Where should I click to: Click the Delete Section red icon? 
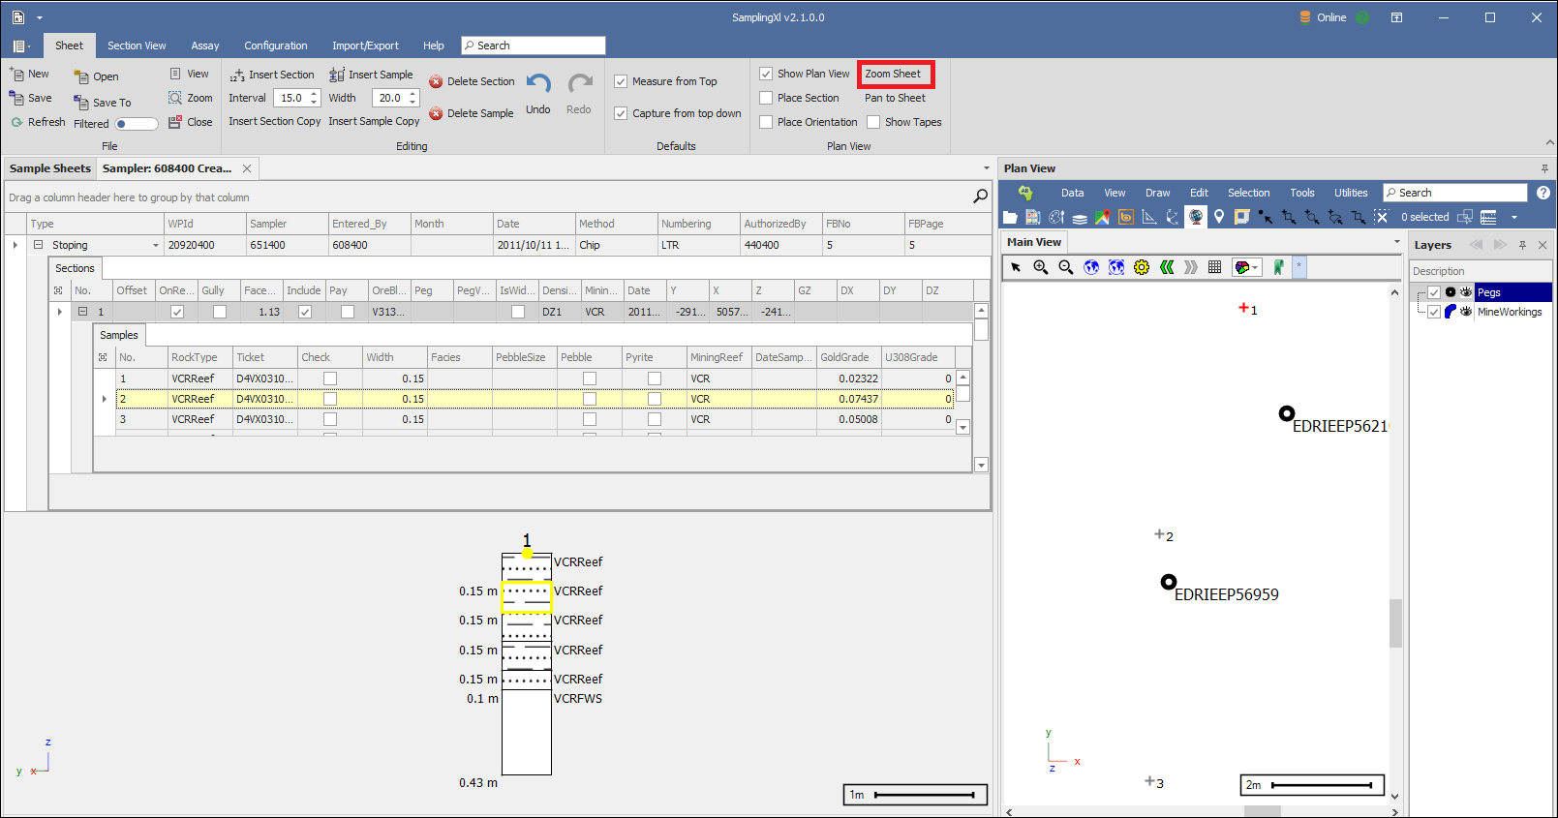click(x=436, y=82)
